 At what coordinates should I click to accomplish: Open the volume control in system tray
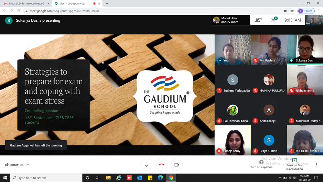(x=295, y=178)
